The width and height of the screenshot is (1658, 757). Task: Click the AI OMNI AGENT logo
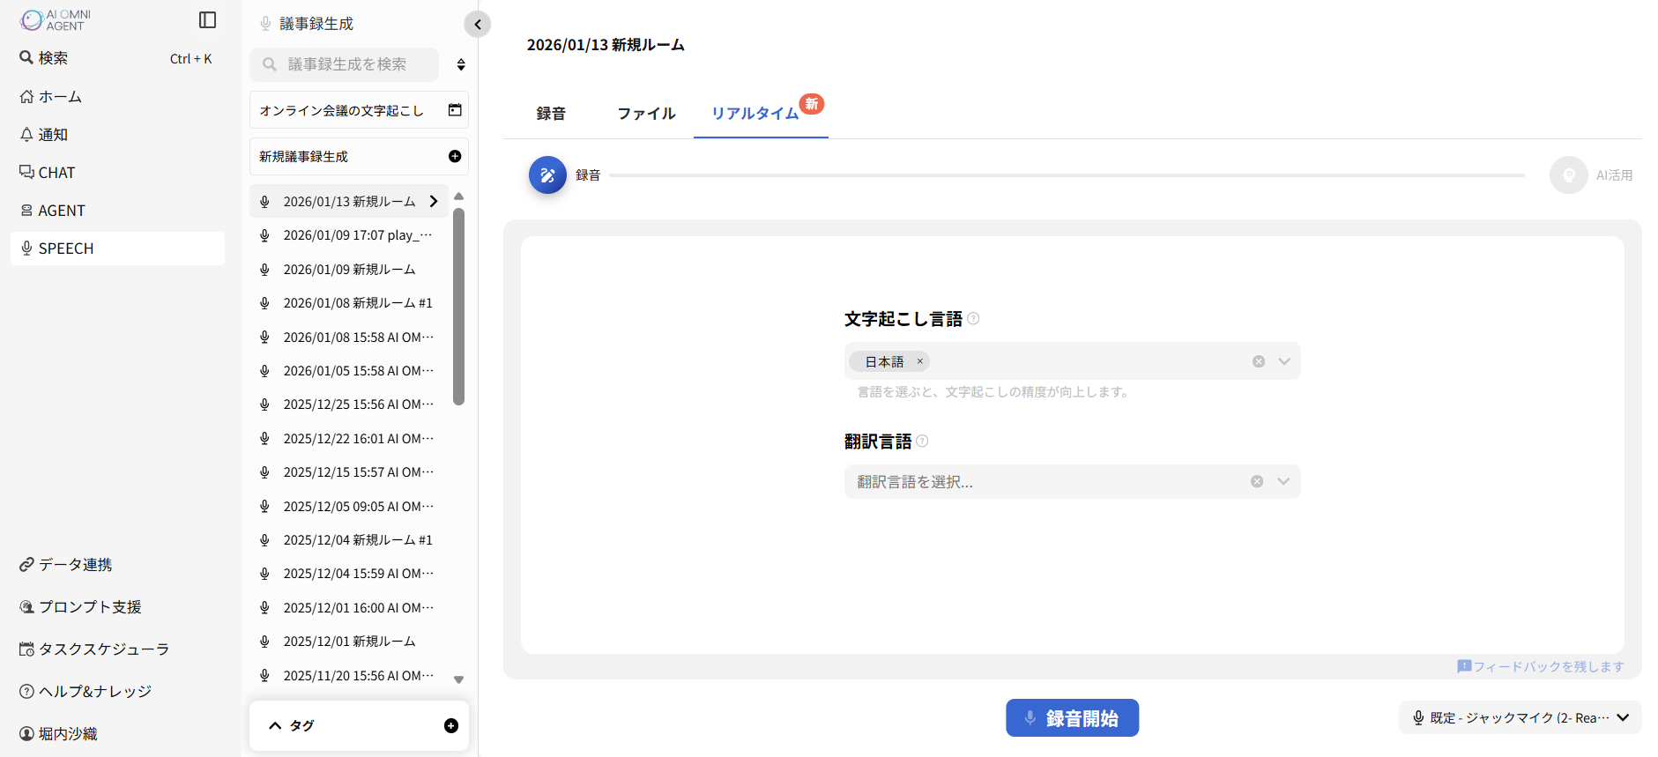(x=56, y=19)
